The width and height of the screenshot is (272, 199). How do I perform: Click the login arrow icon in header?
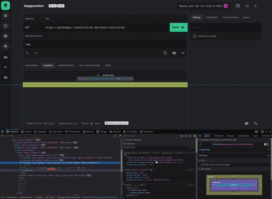pos(246,6)
